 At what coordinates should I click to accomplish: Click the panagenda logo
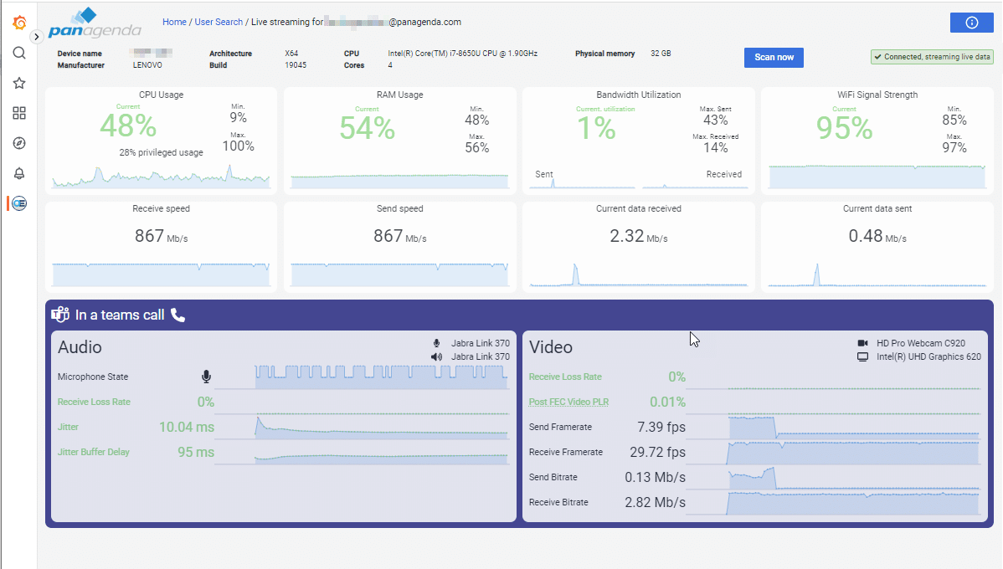tap(95, 23)
